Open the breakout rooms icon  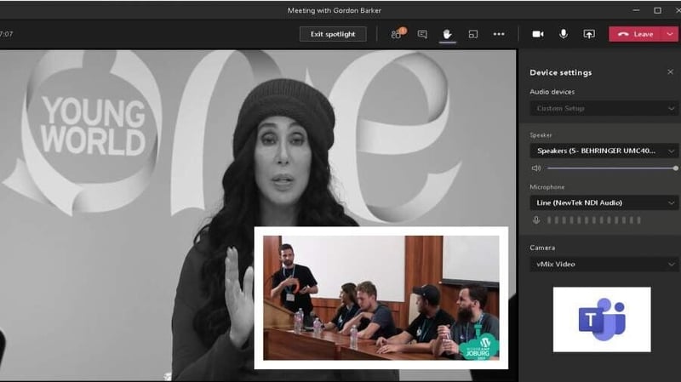point(473,34)
